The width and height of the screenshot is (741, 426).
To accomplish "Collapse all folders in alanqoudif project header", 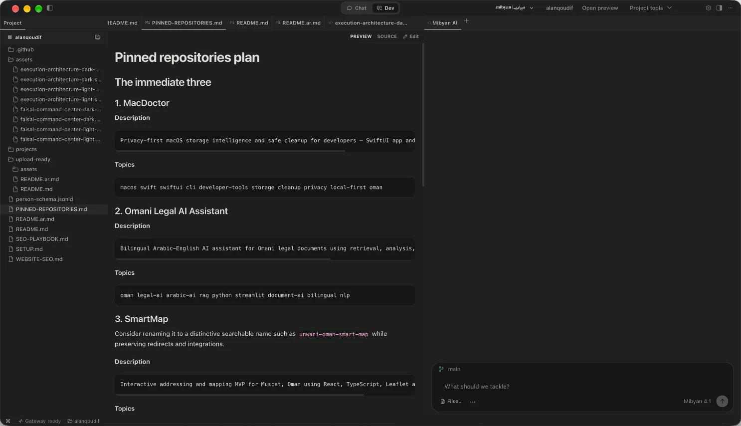I will click(98, 37).
